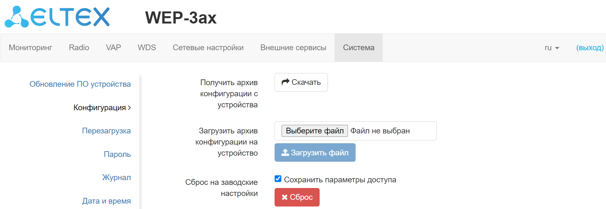The height and width of the screenshot is (209, 606).
Task: Click the upload icon on Загрузить файл
Action: (x=285, y=153)
